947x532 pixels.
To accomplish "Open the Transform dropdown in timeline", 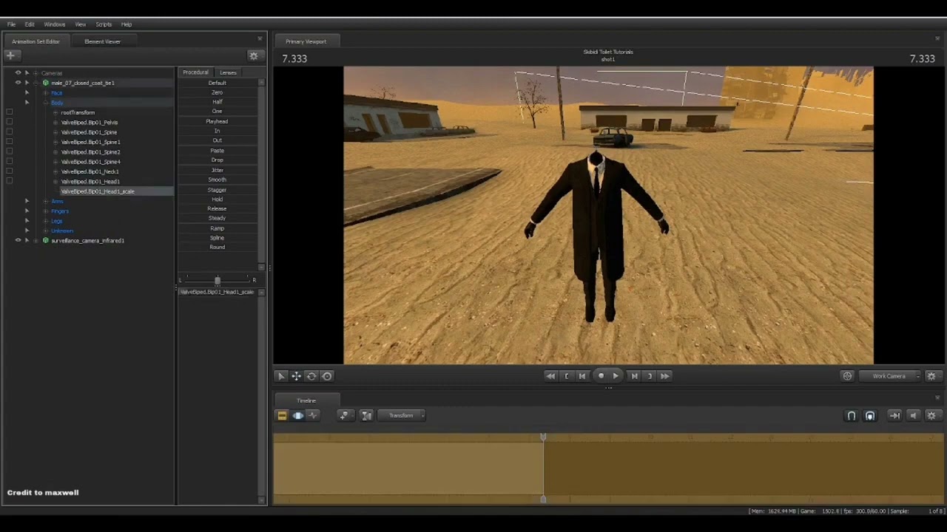I will click(x=402, y=415).
